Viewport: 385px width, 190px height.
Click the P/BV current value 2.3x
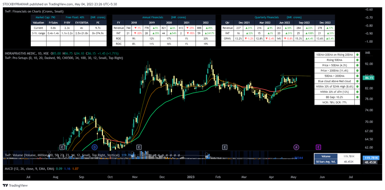pos(67,28)
